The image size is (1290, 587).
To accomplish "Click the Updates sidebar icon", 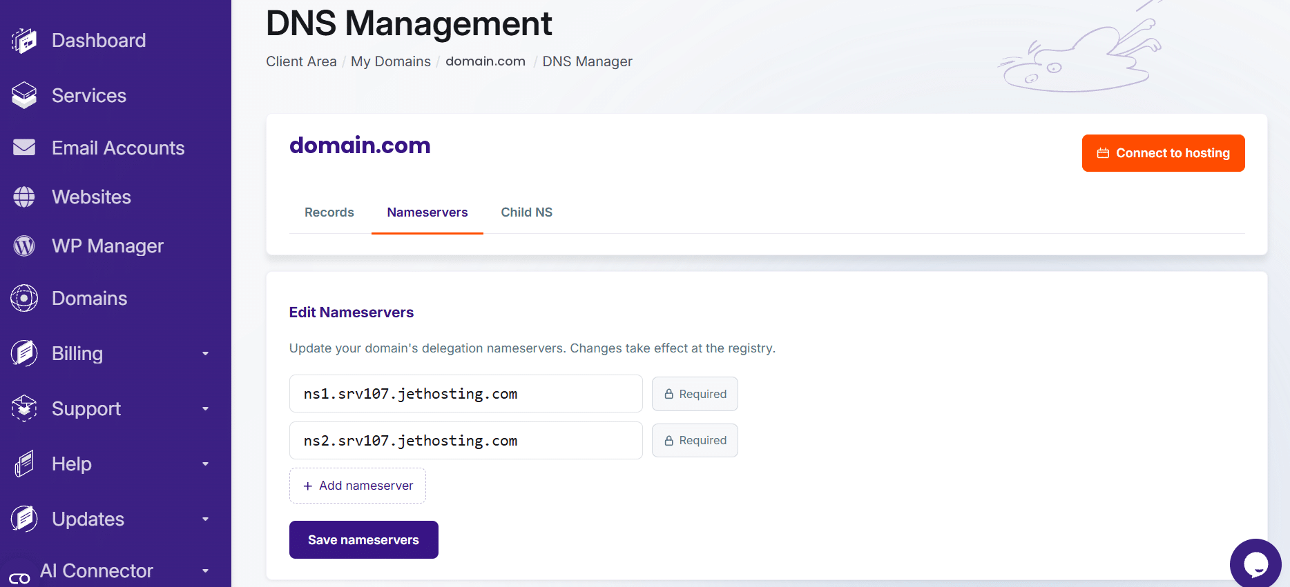I will click(x=24, y=519).
